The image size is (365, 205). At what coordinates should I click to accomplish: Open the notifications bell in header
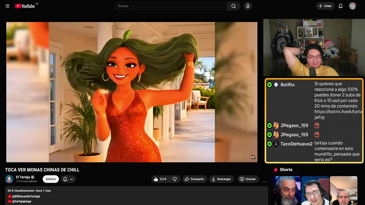pyautogui.click(x=340, y=6)
